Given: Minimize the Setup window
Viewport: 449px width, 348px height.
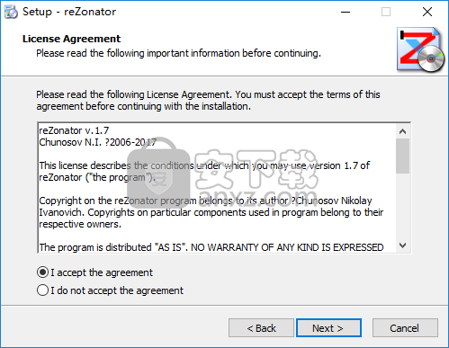Looking at the screenshot, I should pyautogui.click(x=346, y=12).
